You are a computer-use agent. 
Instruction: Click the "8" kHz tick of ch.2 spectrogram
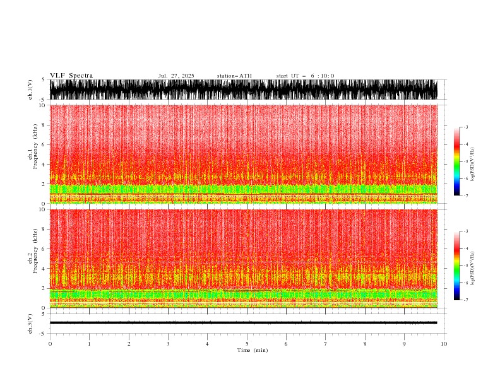coord(44,230)
